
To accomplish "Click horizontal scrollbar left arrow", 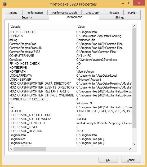I will [11, 149].
